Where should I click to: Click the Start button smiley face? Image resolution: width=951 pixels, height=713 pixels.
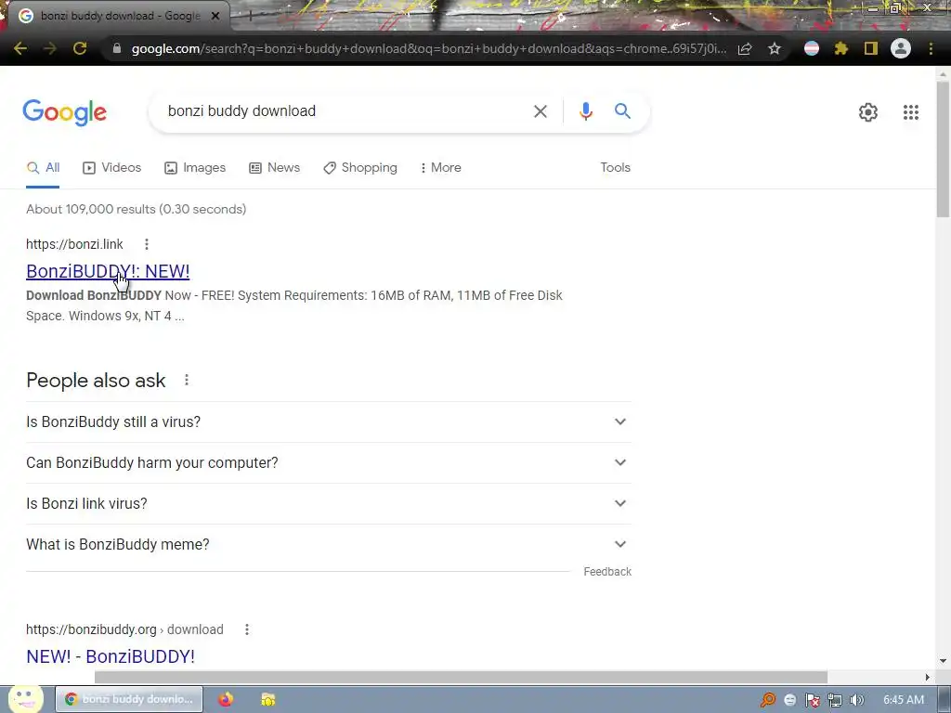pos(25,698)
